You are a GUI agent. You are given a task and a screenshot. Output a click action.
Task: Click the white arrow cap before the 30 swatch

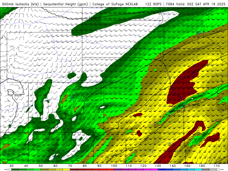[8, 170]
